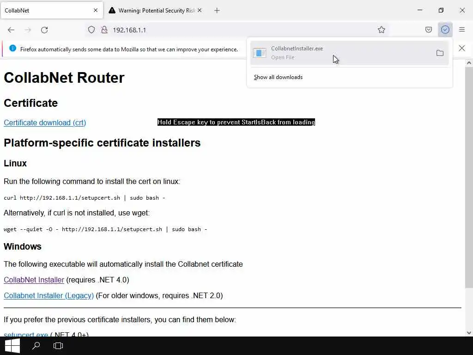The image size is (473, 355).
Task: Close the CollabNet tab
Action: (96, 10)
